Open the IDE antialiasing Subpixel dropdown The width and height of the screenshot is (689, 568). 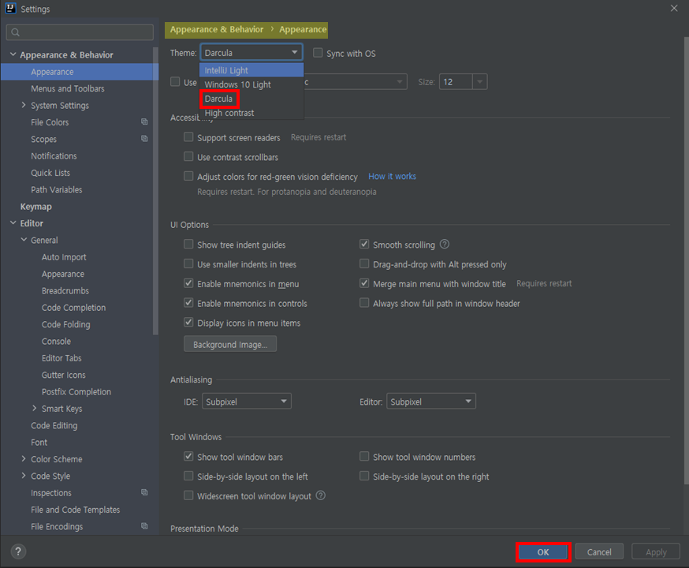tap(247, 402)
